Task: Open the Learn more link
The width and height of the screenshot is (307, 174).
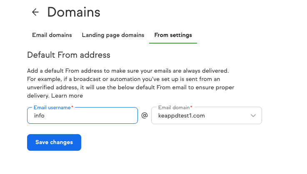Action: 67,96
